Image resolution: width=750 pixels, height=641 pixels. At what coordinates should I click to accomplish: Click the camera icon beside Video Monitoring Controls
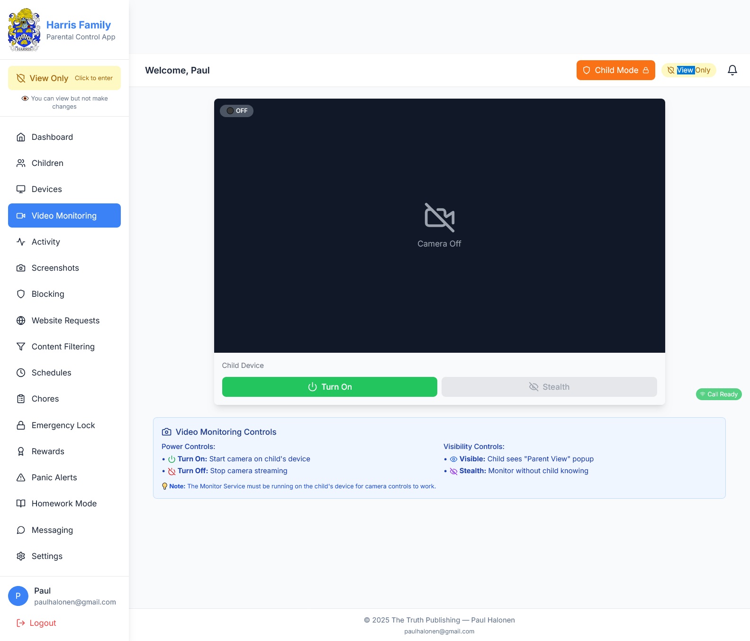[x=167, y=432]
